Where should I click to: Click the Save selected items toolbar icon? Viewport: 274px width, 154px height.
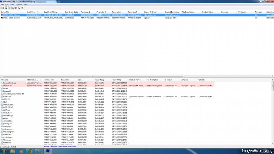point(6,8)
